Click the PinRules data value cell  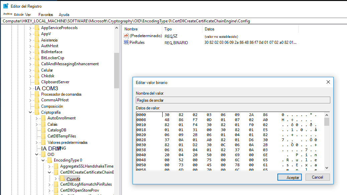point(250,42)
